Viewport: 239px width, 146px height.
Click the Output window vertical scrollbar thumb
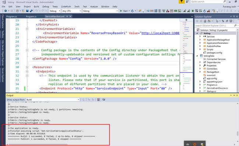tap(237, 133)
